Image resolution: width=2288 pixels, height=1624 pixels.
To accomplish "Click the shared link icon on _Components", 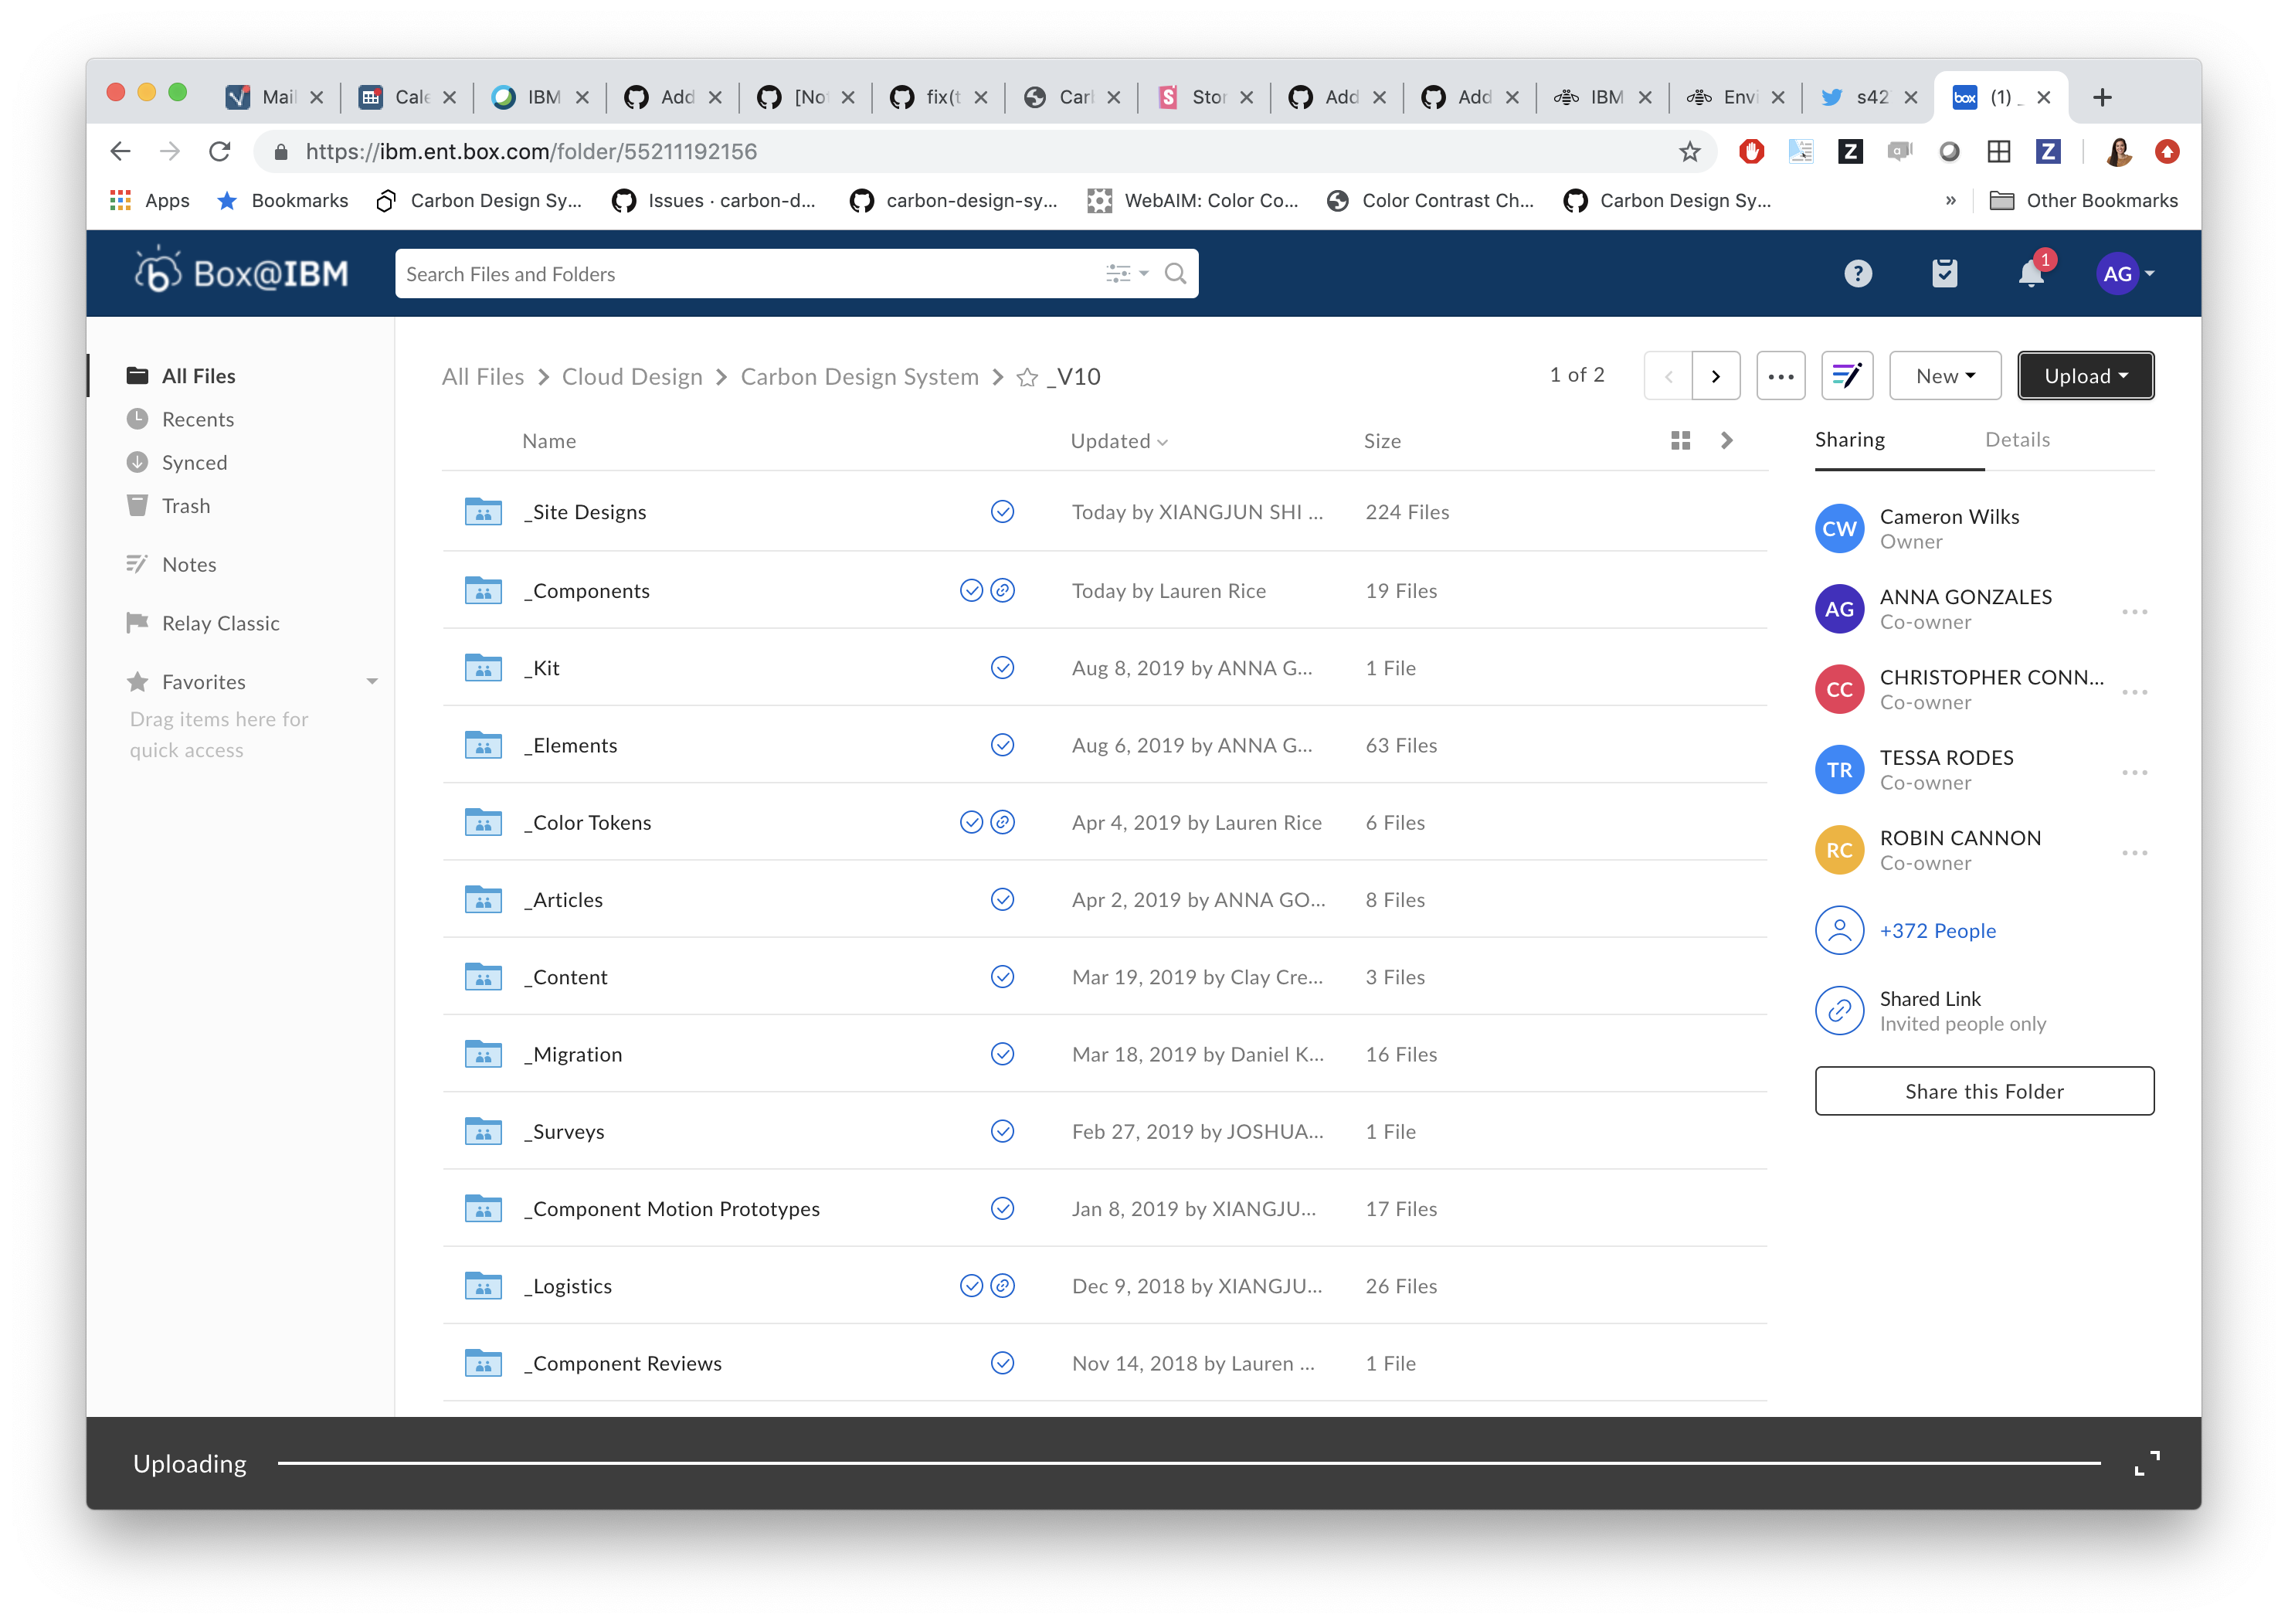I will point(1003,590).
